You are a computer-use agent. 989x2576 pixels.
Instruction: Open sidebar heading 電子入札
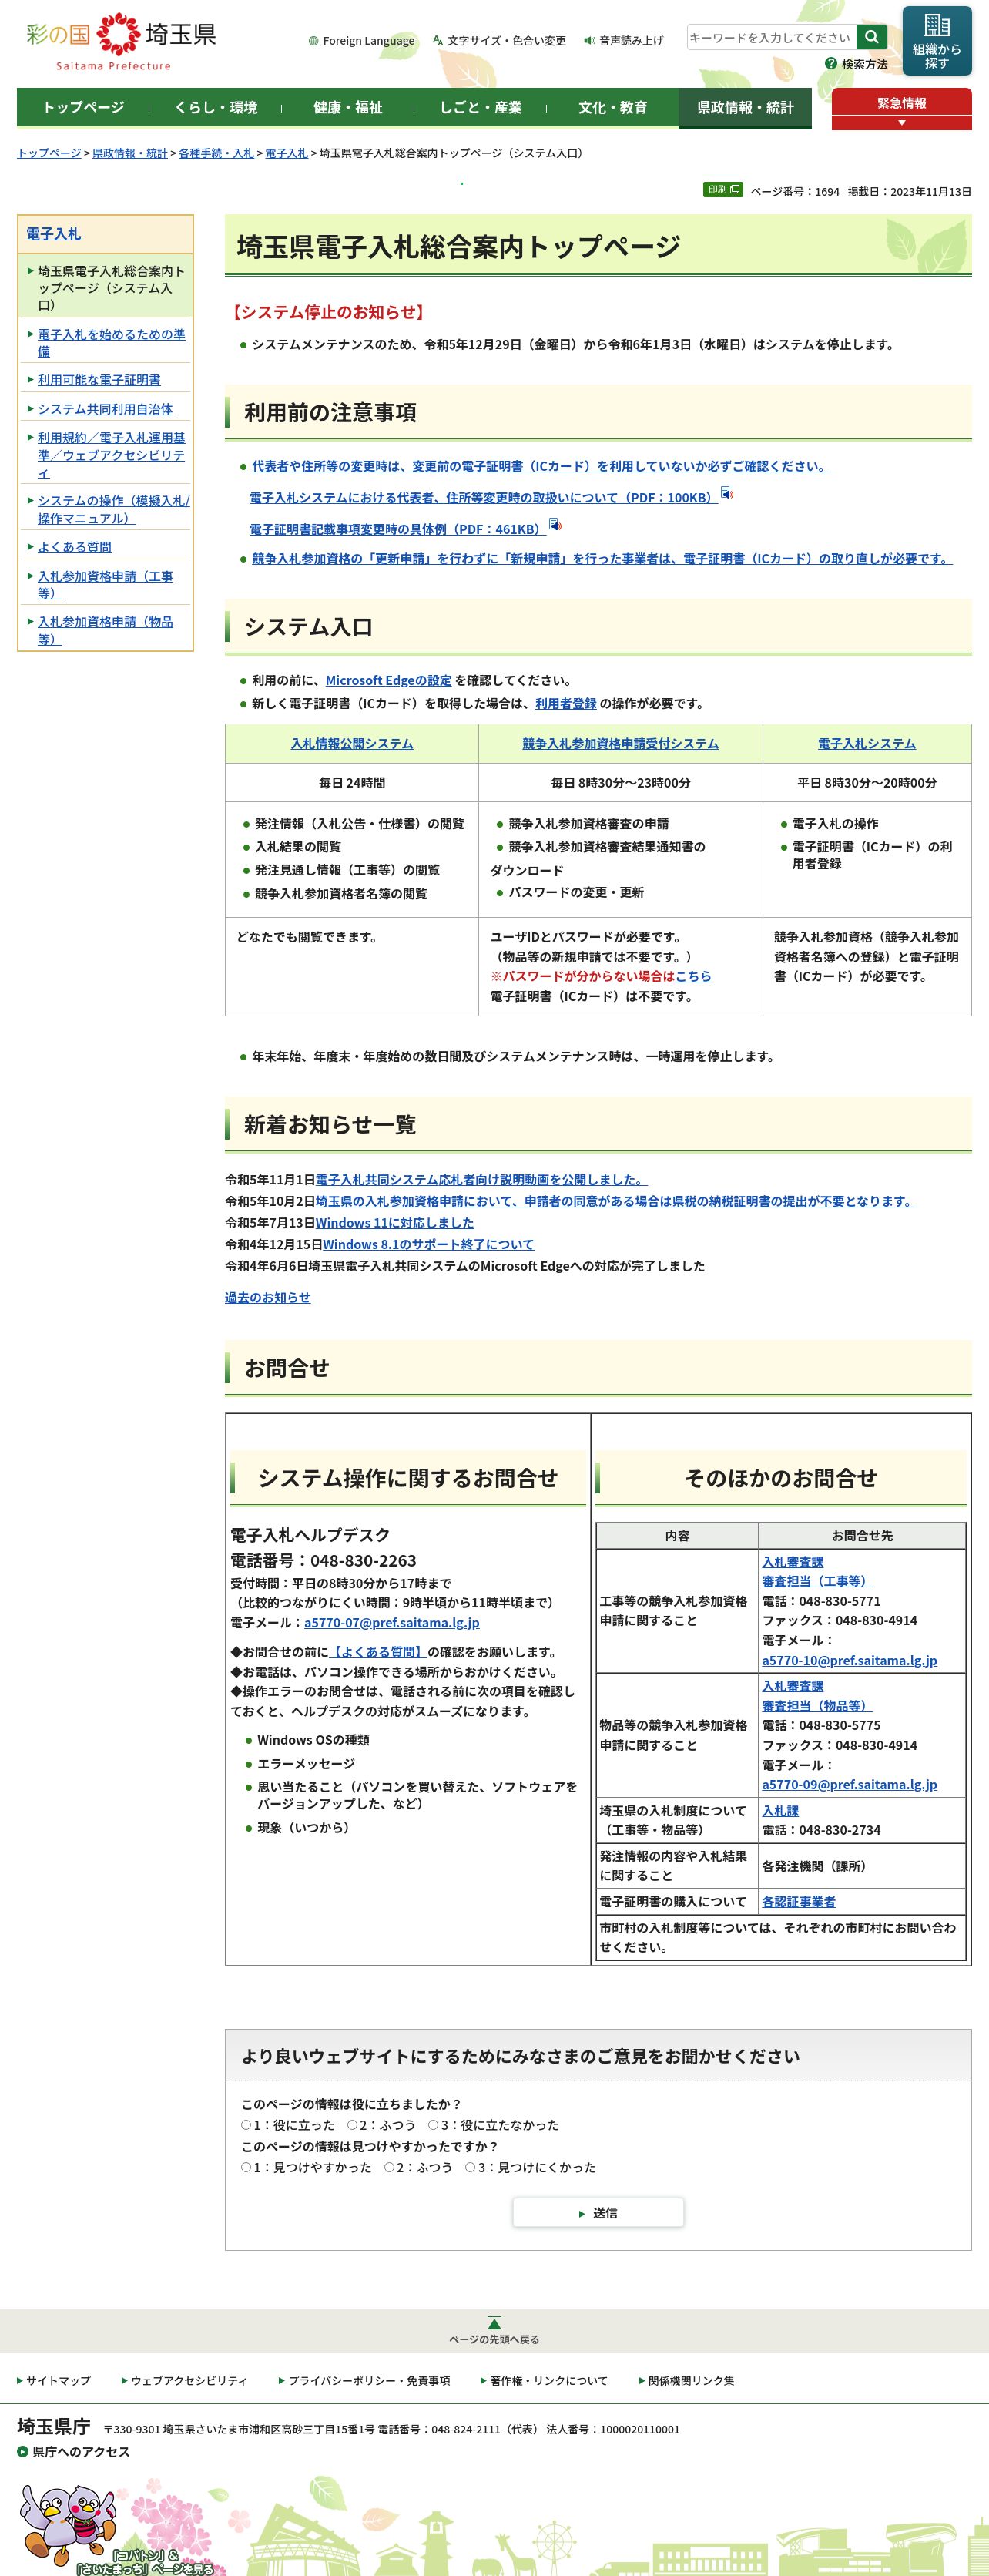click(53, 234)
